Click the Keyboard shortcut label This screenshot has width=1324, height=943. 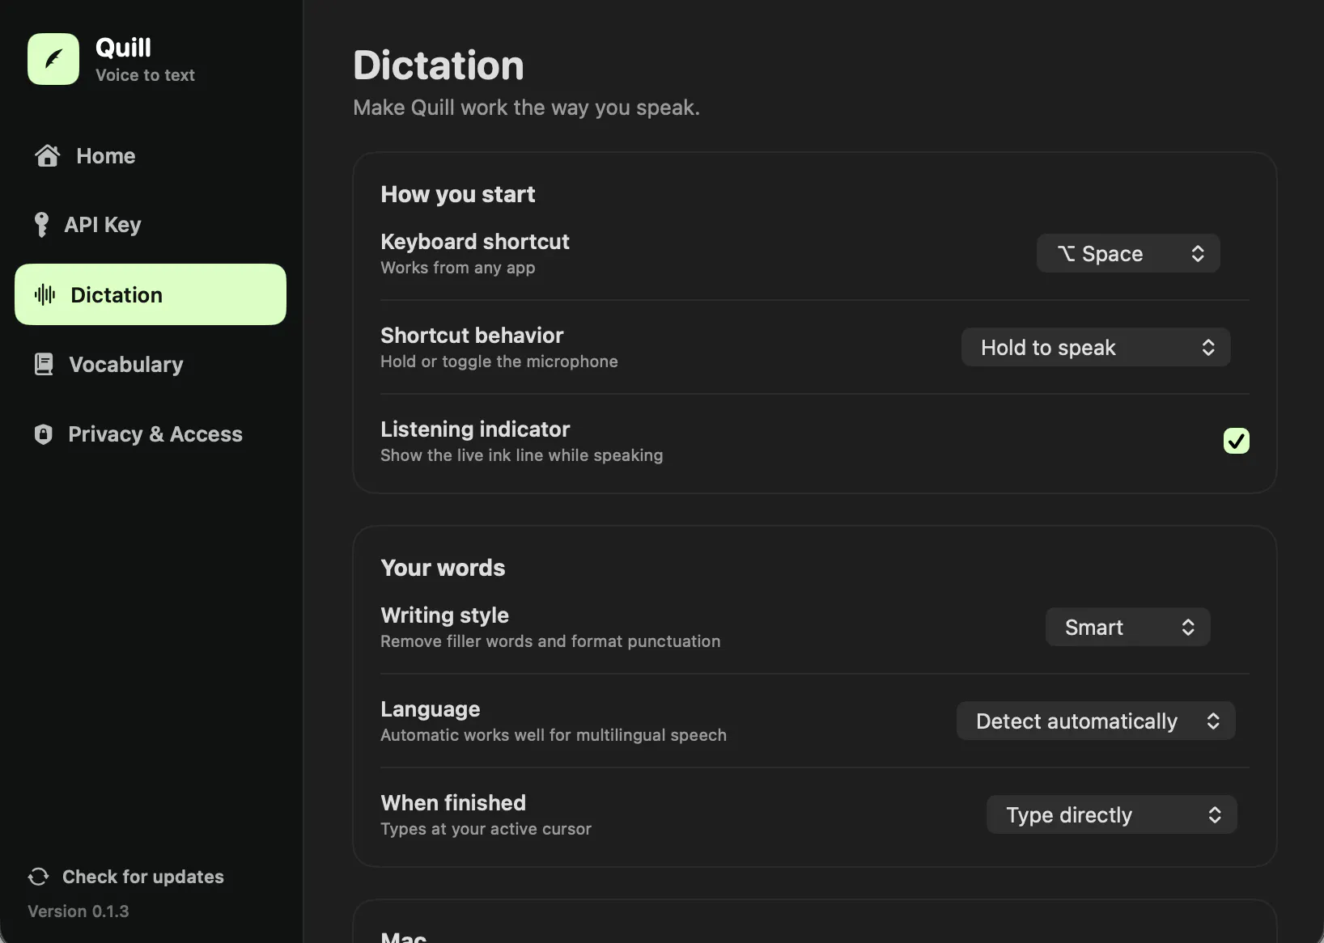click(475, 242)
